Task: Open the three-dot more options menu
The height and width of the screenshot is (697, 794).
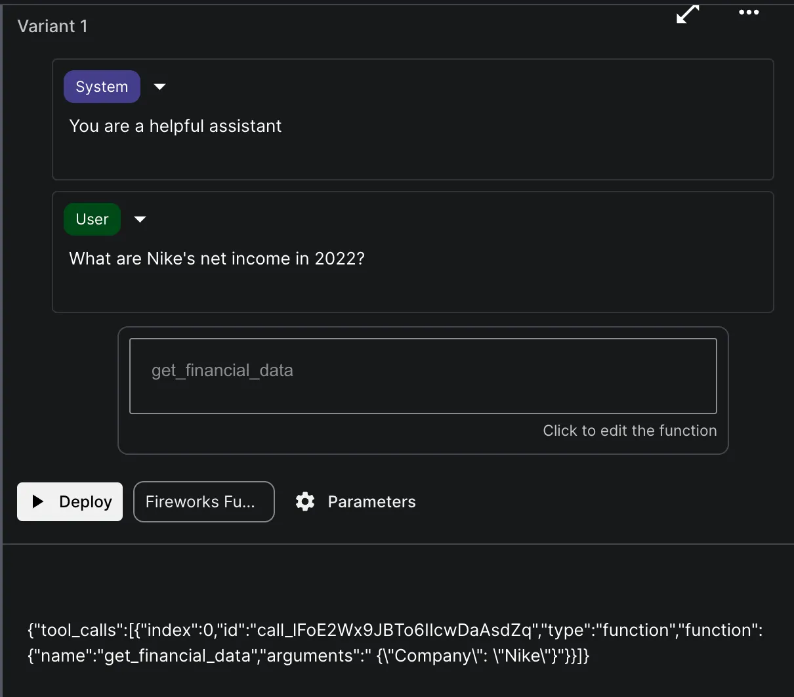Action: point(749,12)
